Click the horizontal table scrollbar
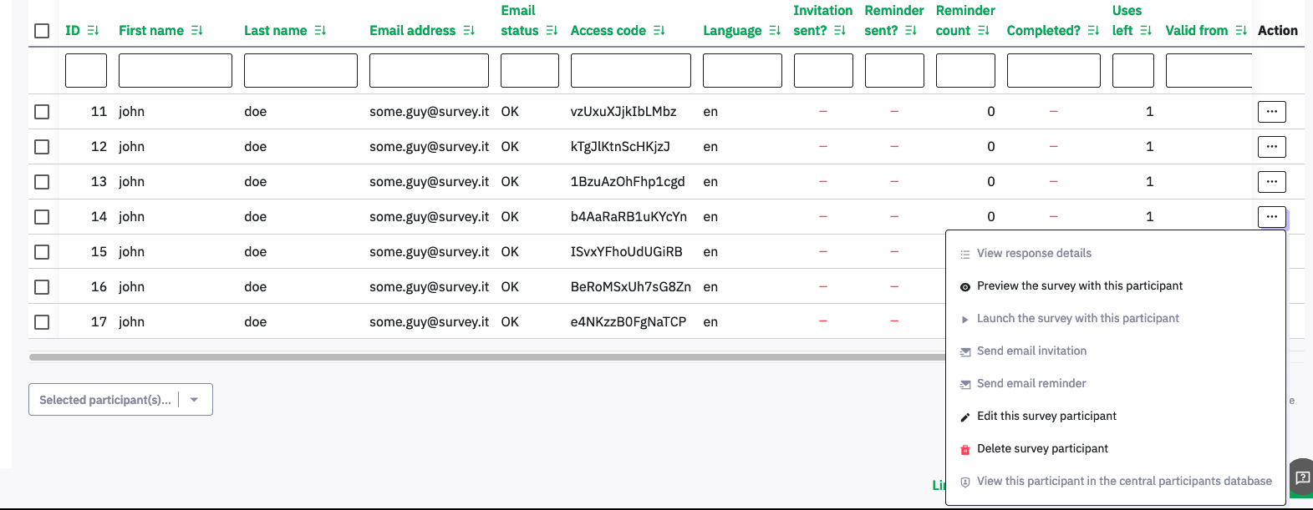Viewport: 1313px width, 510px height. point(486,357)
